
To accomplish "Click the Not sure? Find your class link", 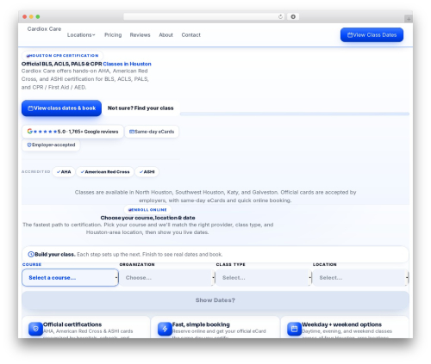I will 141,108.
